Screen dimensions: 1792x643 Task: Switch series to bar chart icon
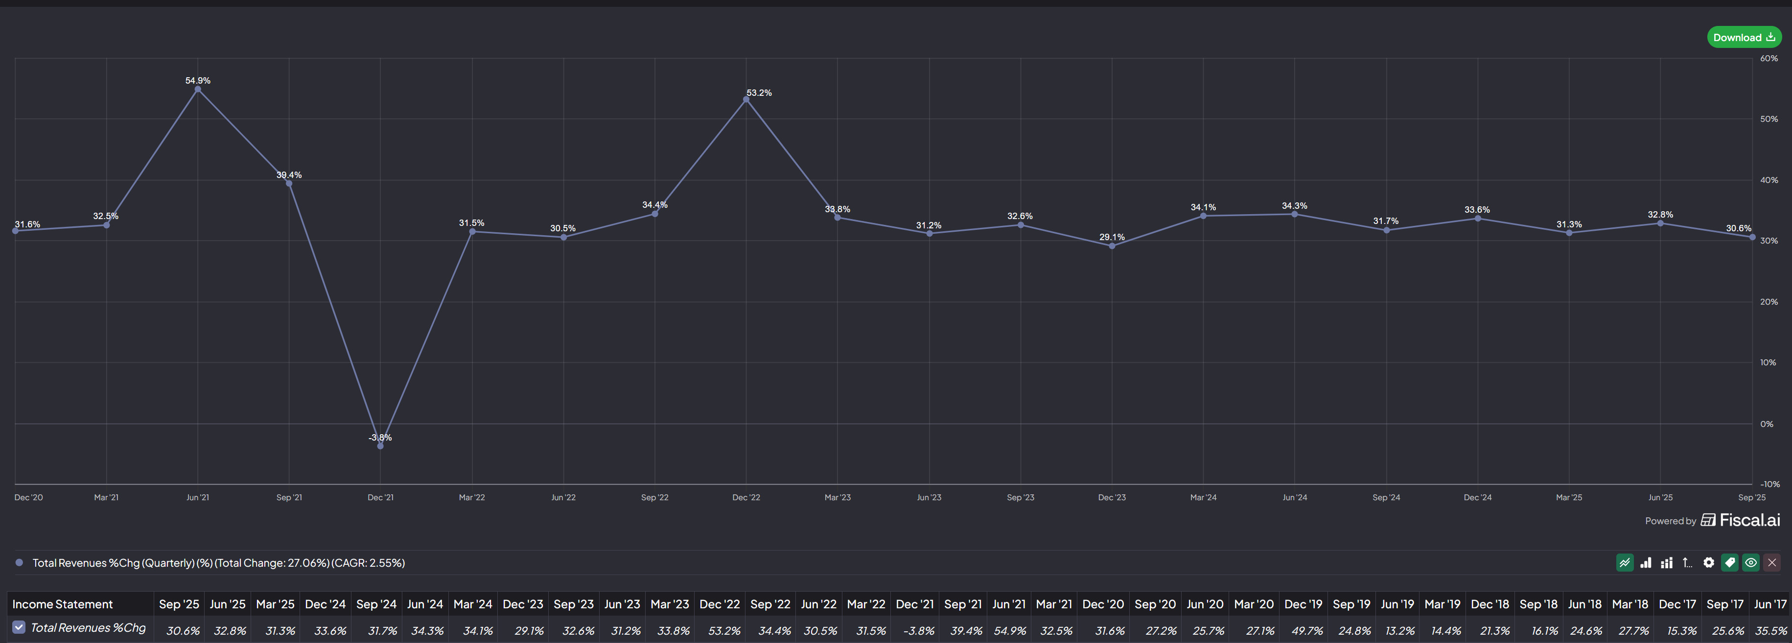tap(1645, 562)
